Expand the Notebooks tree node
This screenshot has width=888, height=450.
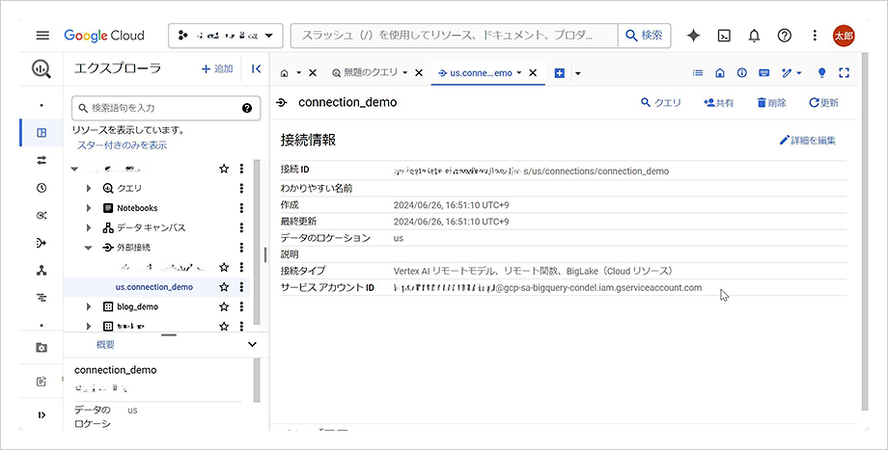(x=89, y=208)
